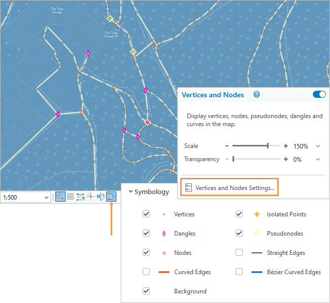Click the Scale slider handle

click(268, 146)
